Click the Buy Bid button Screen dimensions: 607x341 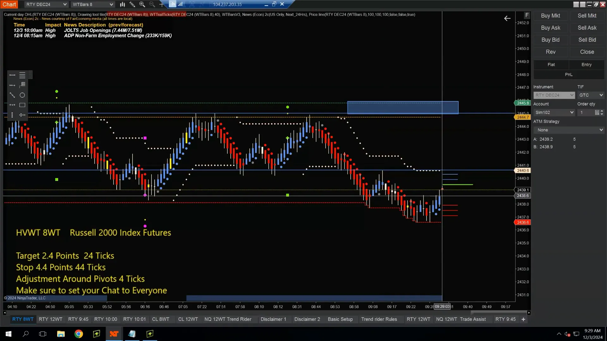[550, 40]
